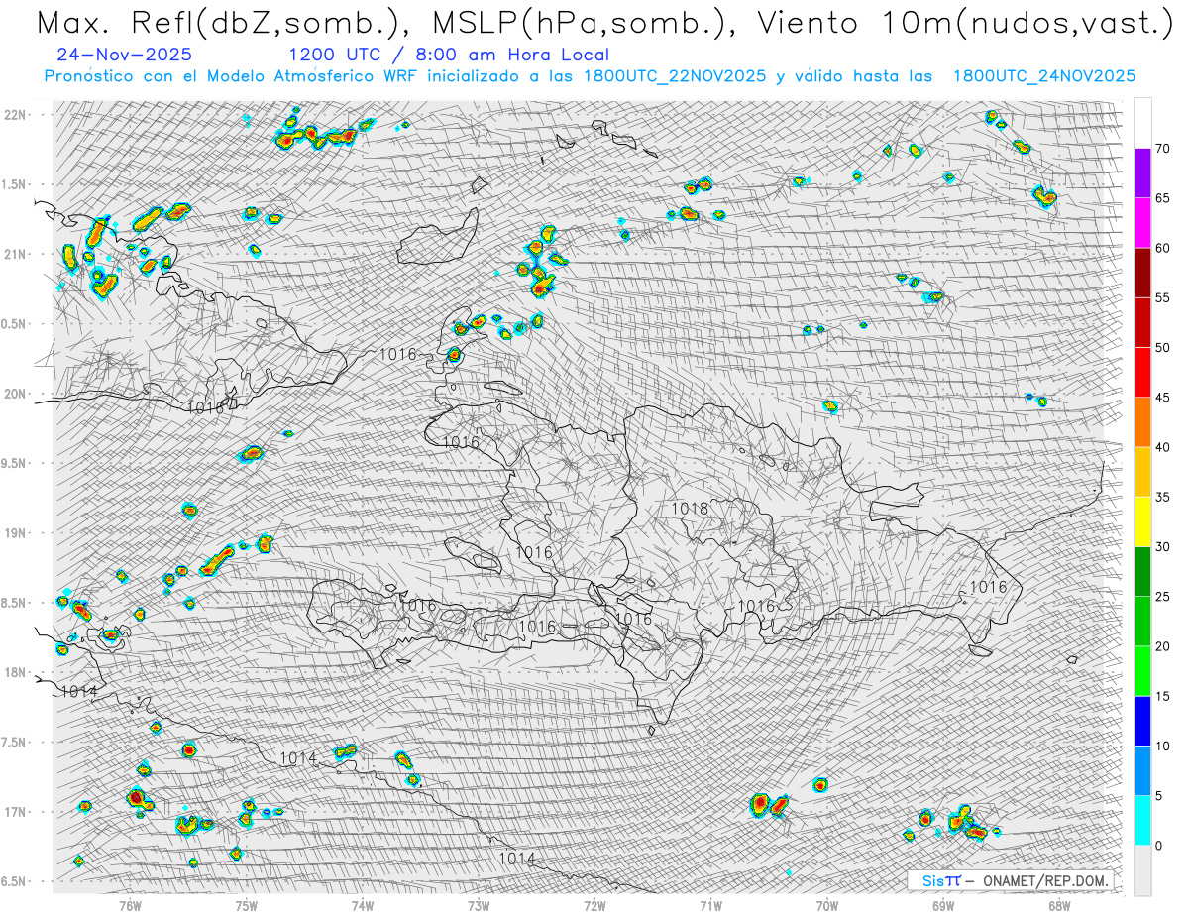This screenshot has height=919, width=1189.
Task: Click the '75W' longitude axis label
Action: (x=247, y=905)
